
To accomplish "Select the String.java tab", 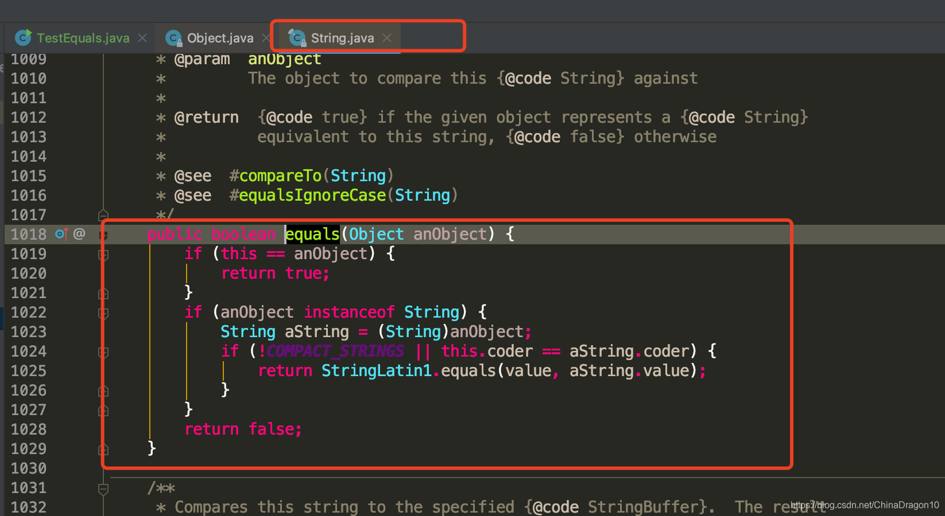I will (342, 38).
